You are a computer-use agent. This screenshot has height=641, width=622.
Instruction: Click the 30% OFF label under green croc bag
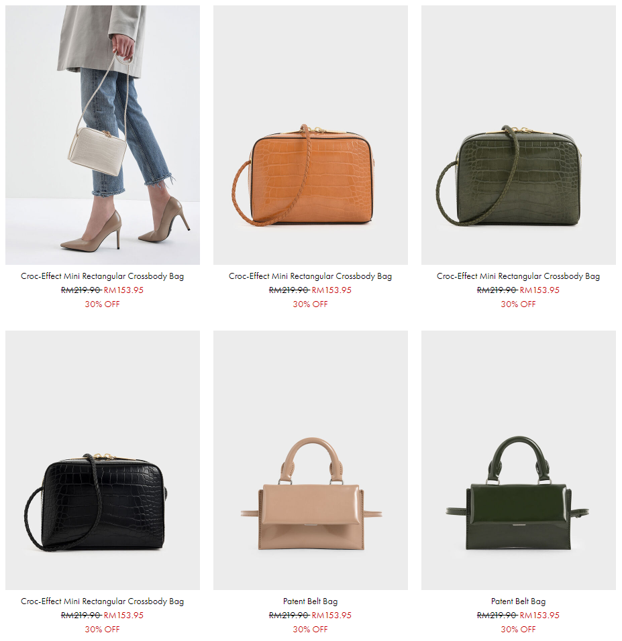[518, 304]
